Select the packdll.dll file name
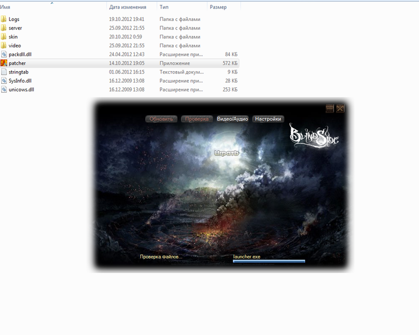Screen dimensions: 419x335 coord(20,54)
